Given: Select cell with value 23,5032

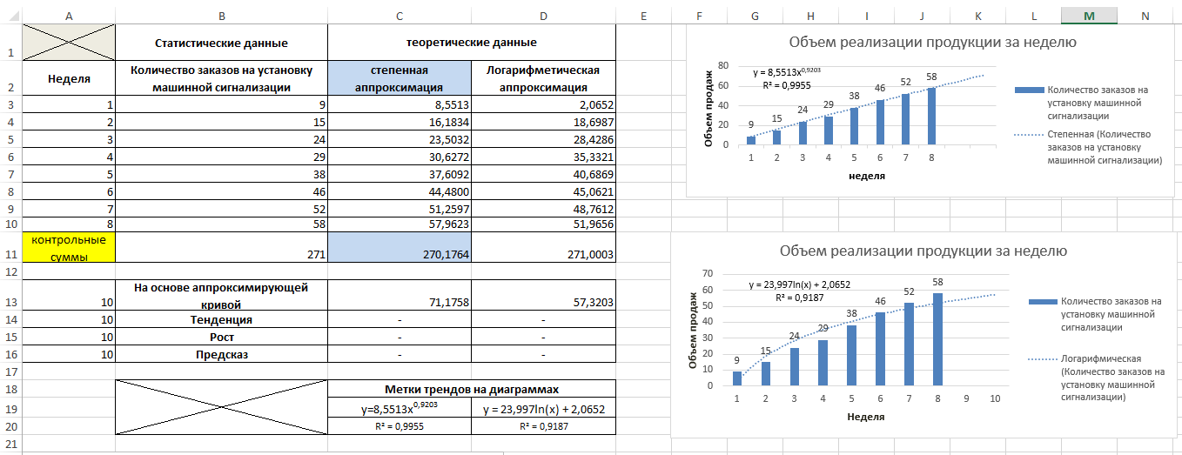Looking at the screenshot, I should (400, 139).
